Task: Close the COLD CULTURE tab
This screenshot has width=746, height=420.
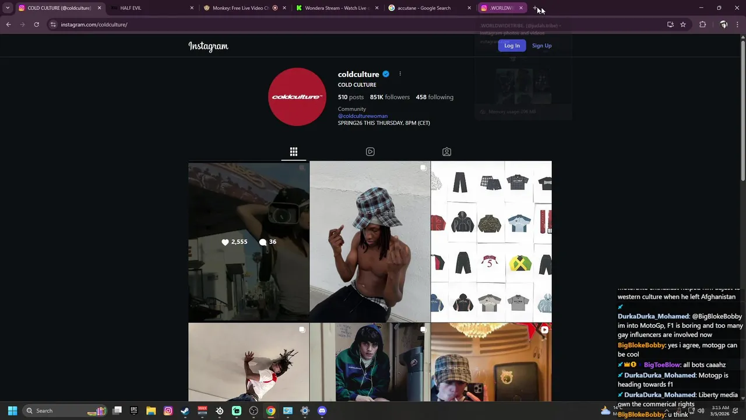Action: (x=99, y=8)
